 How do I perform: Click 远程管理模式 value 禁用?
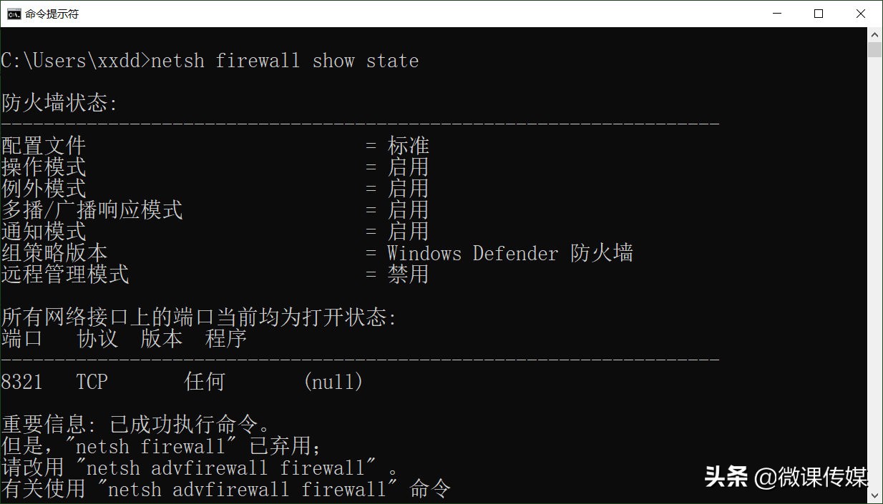pos(408,275)
